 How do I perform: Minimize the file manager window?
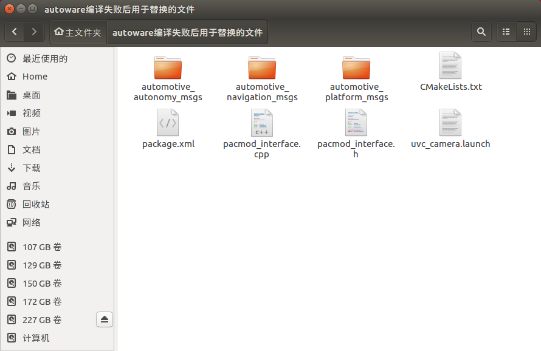[x=21, y=9]
